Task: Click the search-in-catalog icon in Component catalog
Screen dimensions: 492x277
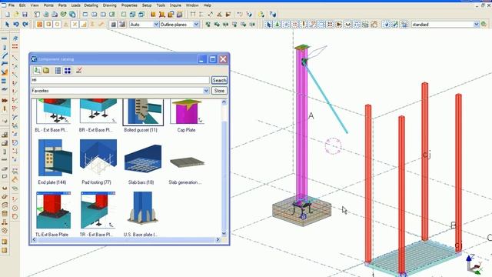Action: 37,70
